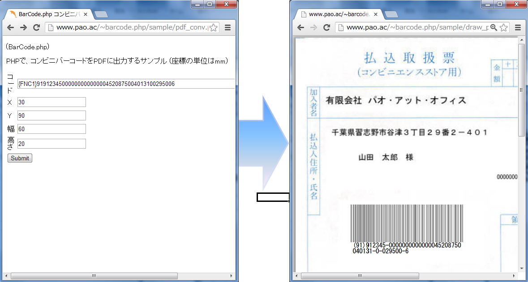This screenshot has height=282, width=528.
Task: Click left window scrollbar left arrow
Action: (6, 276)
